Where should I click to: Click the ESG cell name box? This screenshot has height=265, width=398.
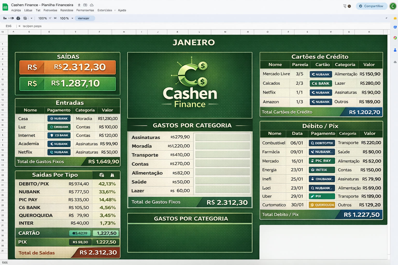click(x=9, y=26)
